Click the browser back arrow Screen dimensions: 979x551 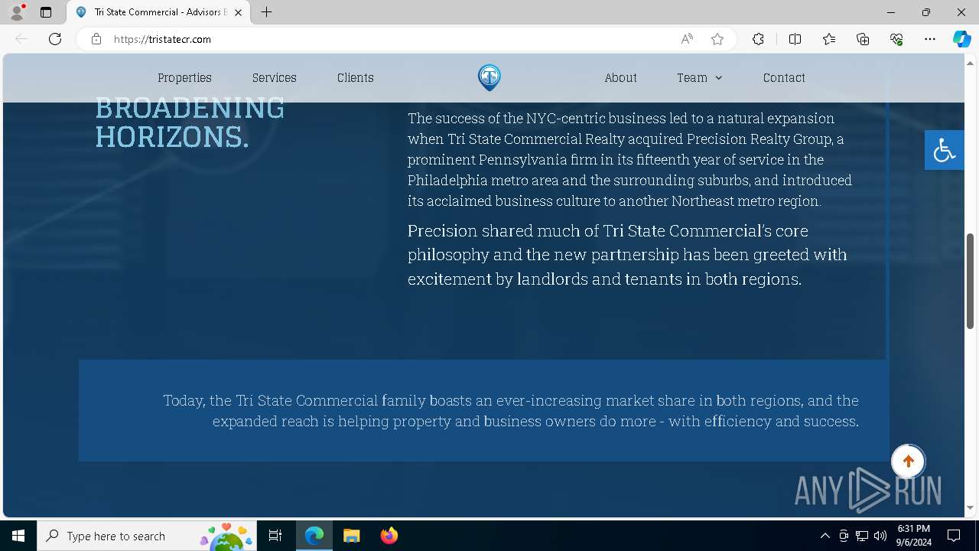pos(21,39)
